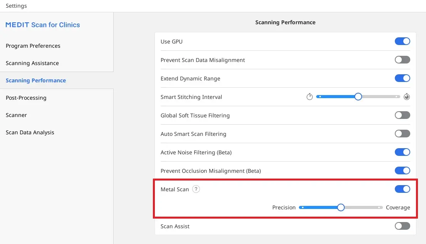Click the Metal Scan label
426x244 pixels.
click(175, 189)
